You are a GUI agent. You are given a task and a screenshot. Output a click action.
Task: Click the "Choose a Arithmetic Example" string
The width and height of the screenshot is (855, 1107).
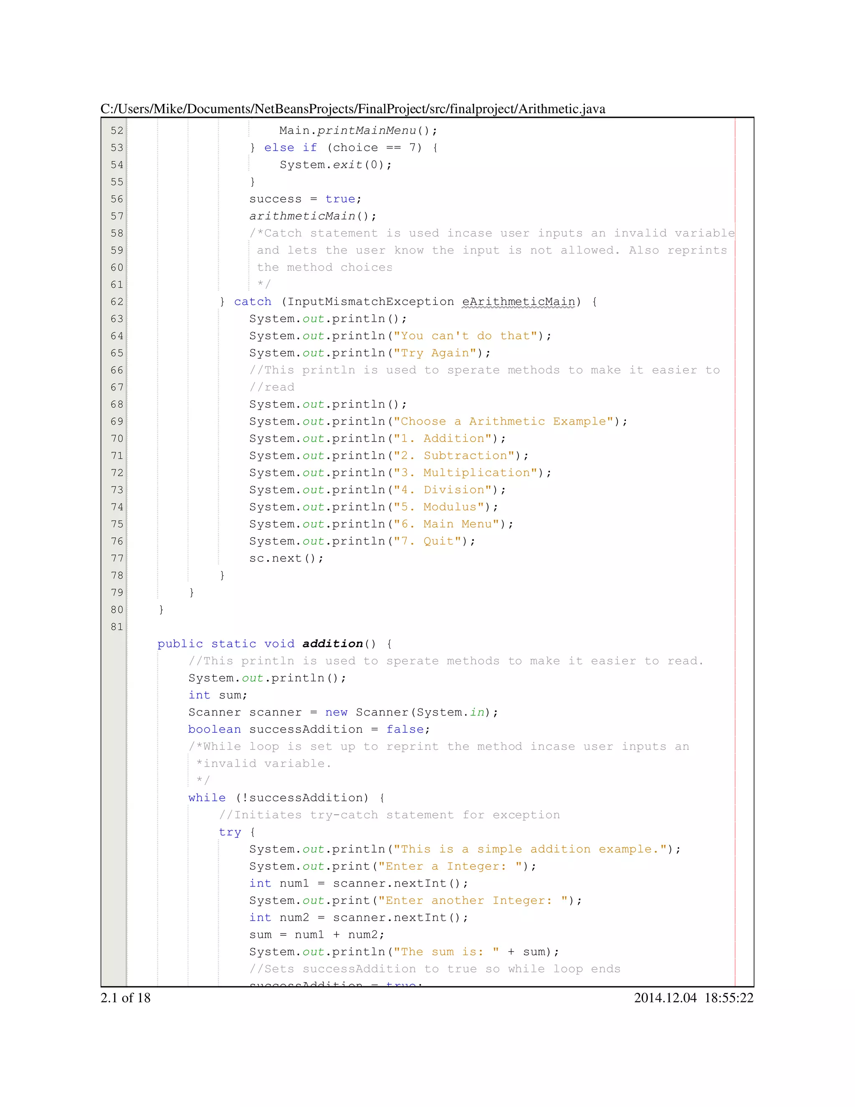coord(503,422)
